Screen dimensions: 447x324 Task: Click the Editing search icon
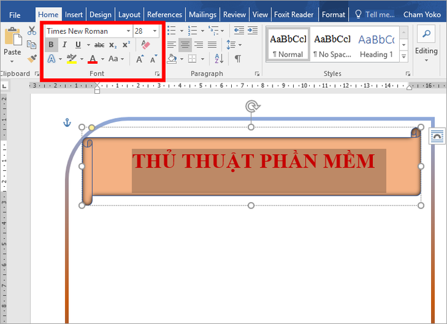click(426, 34)
